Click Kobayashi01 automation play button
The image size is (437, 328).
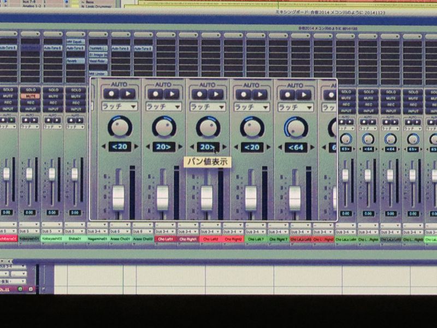[34, 120]
